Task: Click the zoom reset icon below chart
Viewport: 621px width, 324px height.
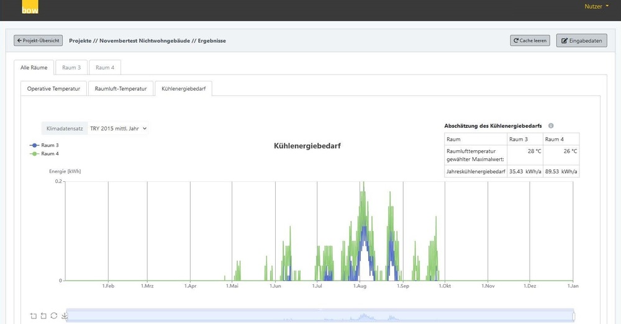Action: tap(43, 316)
